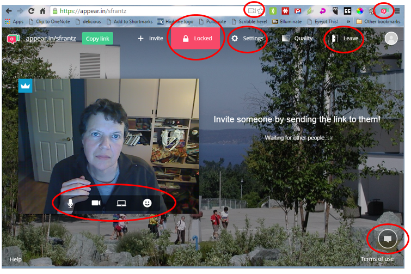The image size is (411, 274).
Task: Toggle the red Locked room button
Action: (195, 38)
